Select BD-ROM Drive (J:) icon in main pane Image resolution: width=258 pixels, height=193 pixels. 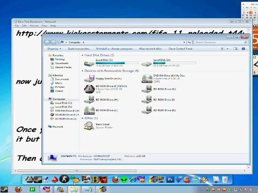(x=89, y=110)
